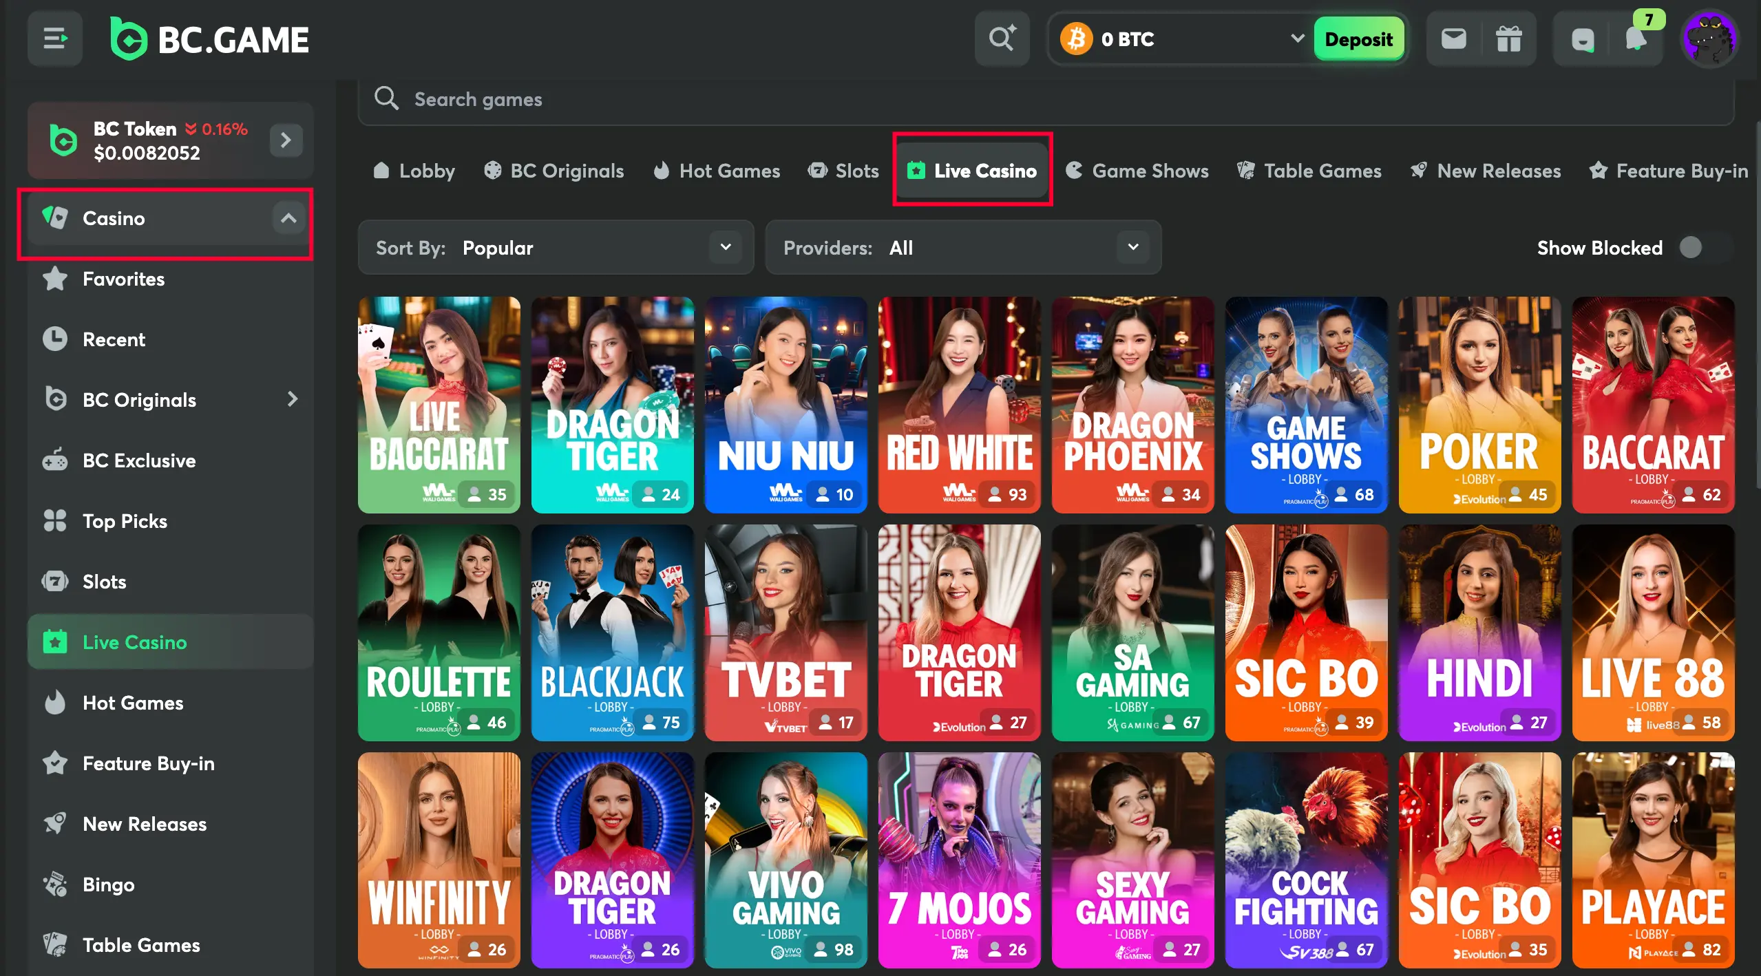The image size is (1761, 976).
Task: Open the Game Shows lobby thumbnail
Action: point(1307,405)
